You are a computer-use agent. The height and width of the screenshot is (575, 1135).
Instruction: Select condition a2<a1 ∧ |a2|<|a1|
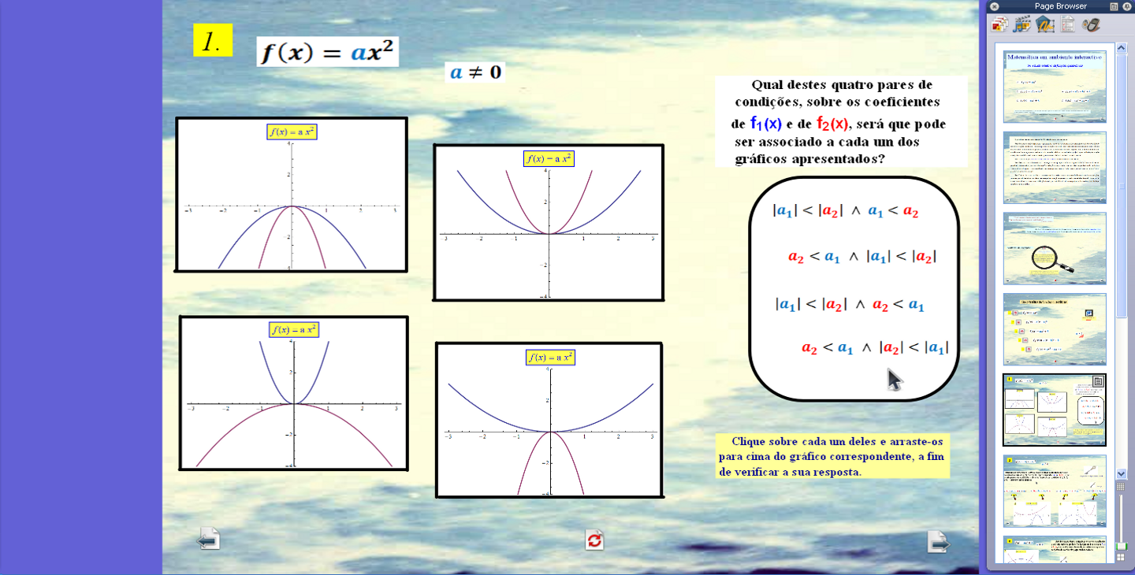coord(875,347)
